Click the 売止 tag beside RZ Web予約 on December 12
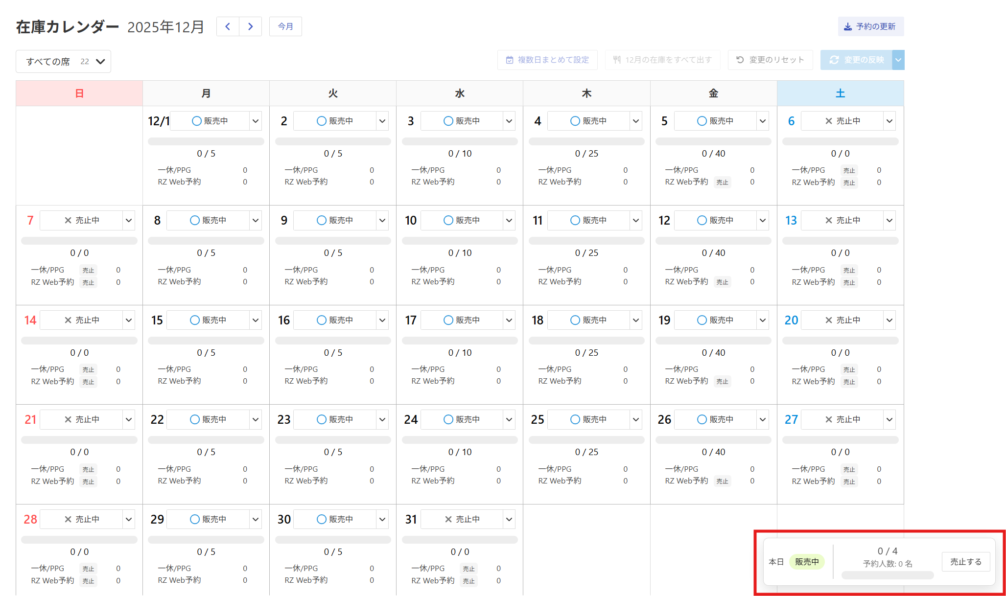This screenshot has height=596, width=1006. tap(722, 282)
